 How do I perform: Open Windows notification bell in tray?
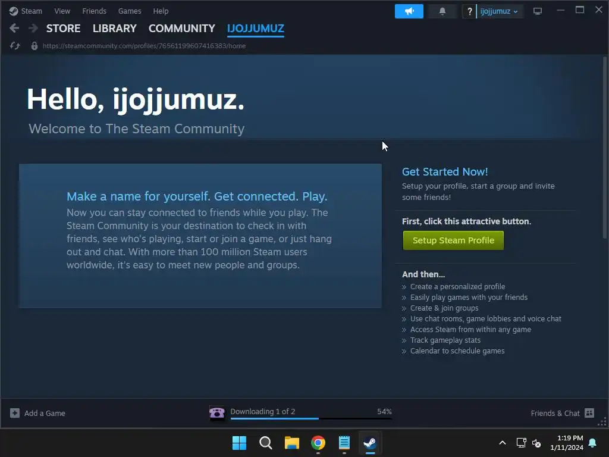593,443
